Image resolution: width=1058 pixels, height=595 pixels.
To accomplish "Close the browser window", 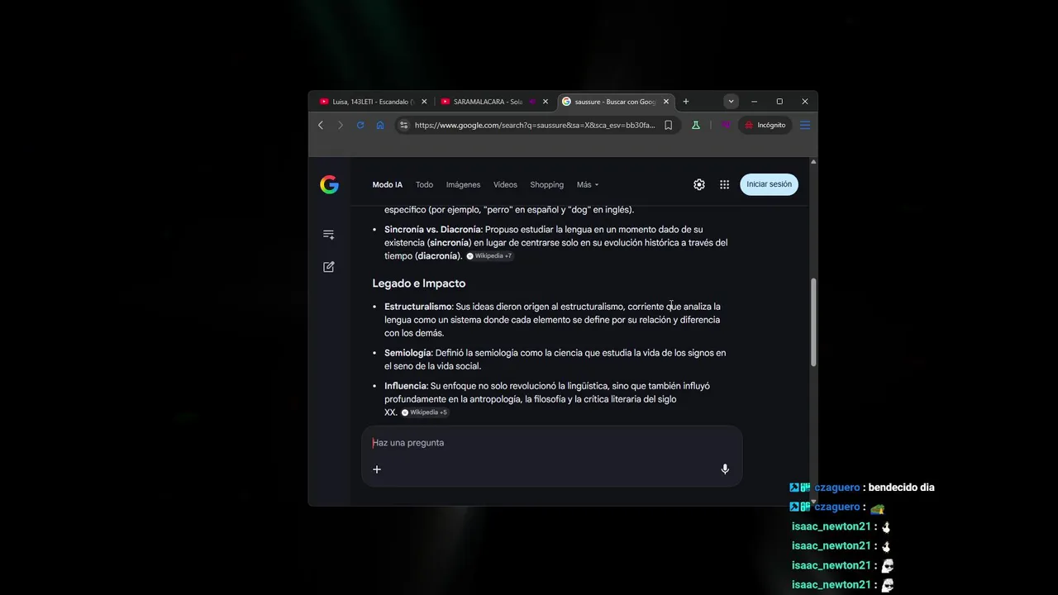I will click(804, 102).
